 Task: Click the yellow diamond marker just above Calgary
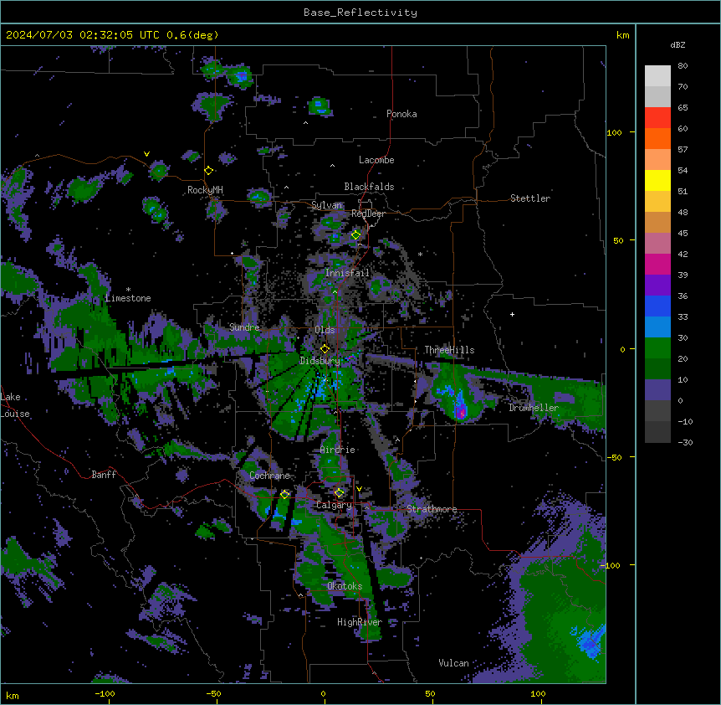coord(339,493)
